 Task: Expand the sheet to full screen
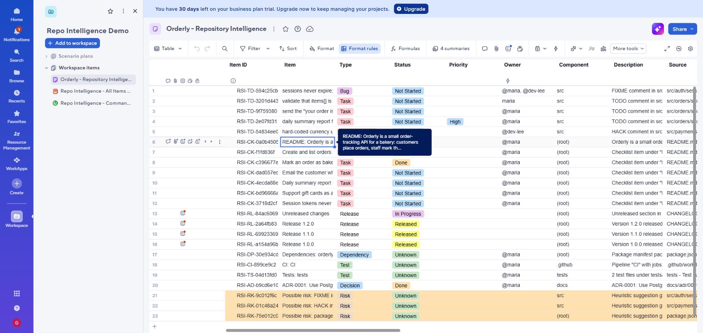coord(667,48)
